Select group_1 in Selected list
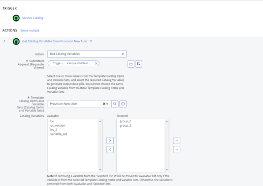Screen dimensions: 263x186 point(125,121)
